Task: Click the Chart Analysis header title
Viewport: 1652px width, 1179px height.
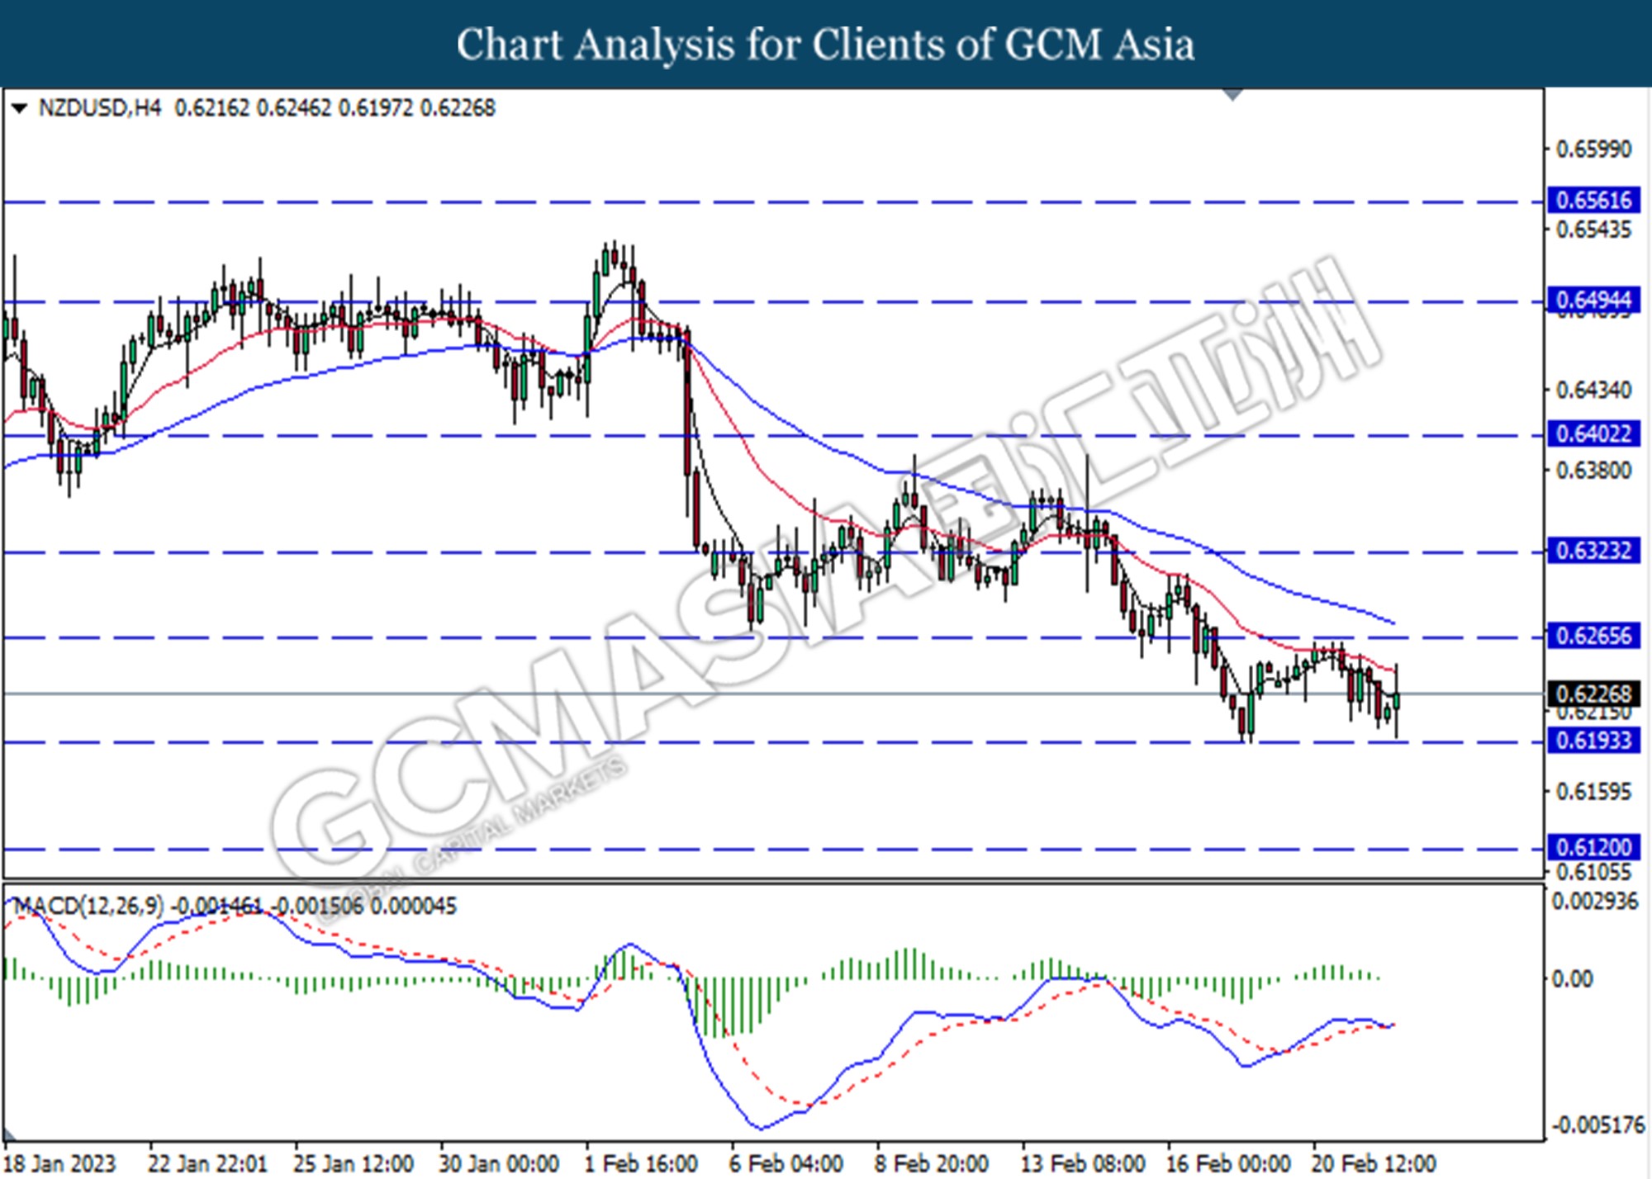Action: coord(825,45)
